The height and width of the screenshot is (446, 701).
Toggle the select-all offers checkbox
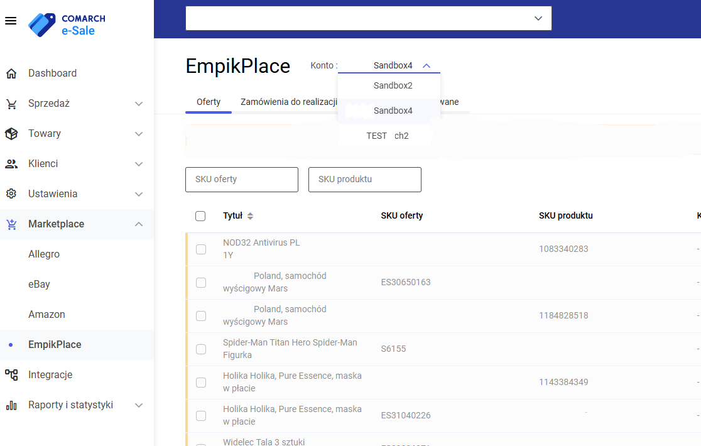pos(200,216)
